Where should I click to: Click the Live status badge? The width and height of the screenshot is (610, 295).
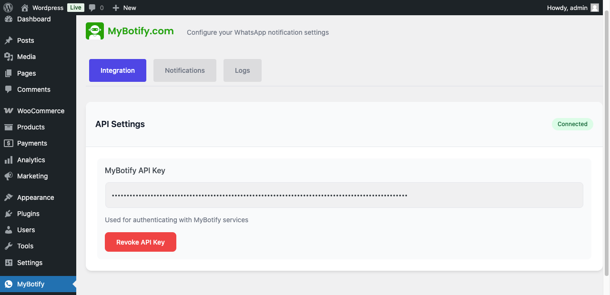(x=75, y=8)
